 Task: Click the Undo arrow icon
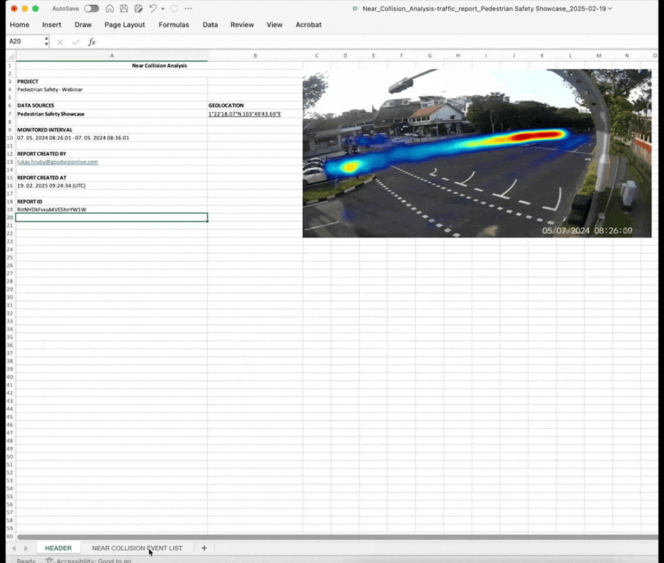[x=153, y=8]
